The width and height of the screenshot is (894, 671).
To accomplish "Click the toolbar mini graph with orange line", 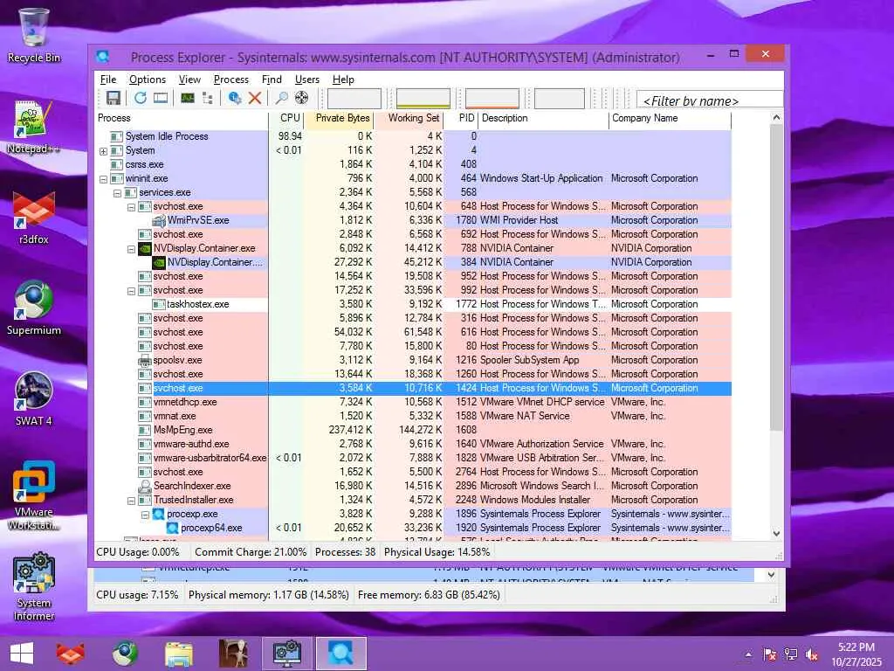I will [492, 98].
